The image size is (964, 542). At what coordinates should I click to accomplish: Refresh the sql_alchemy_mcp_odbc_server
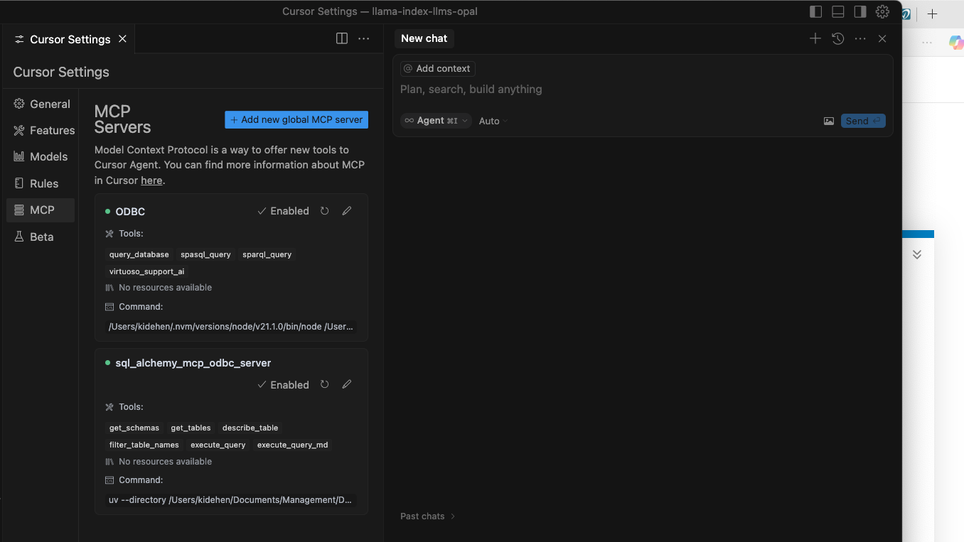coord(325,384)
